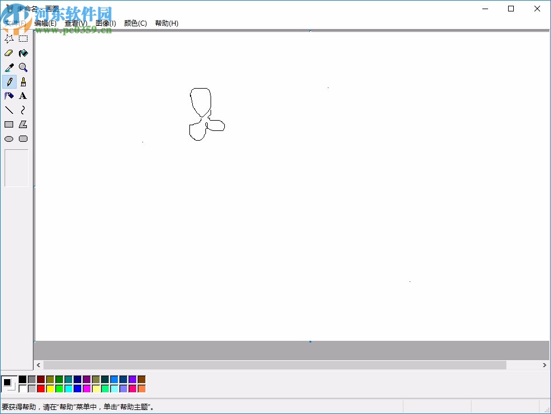Image resolution: width=551 pixels, height=414 pixels.
Task: Activate the Magnifier zoom tool
Action: (23, 67)
